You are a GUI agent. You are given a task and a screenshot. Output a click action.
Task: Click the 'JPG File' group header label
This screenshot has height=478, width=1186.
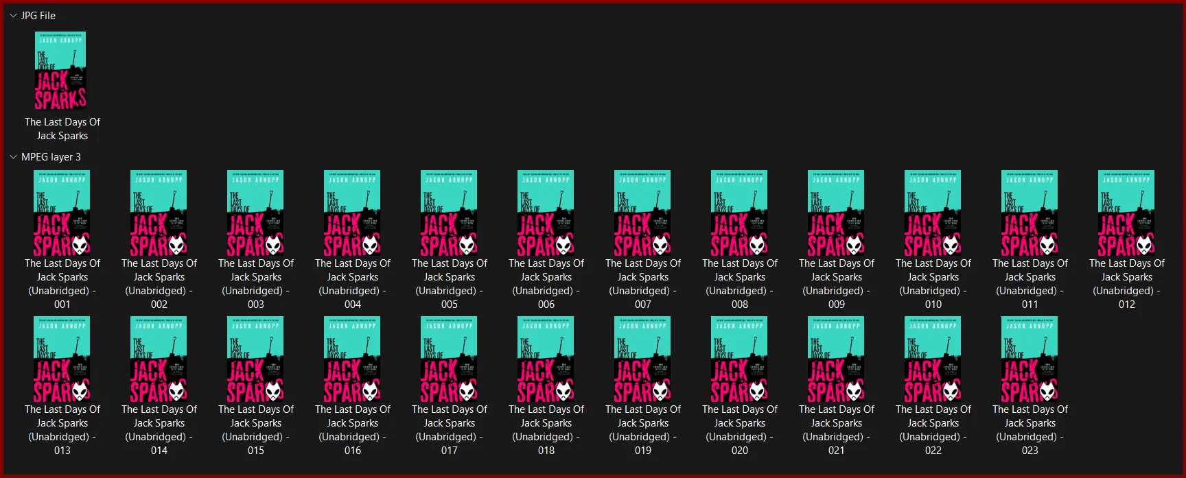[38, 15]
